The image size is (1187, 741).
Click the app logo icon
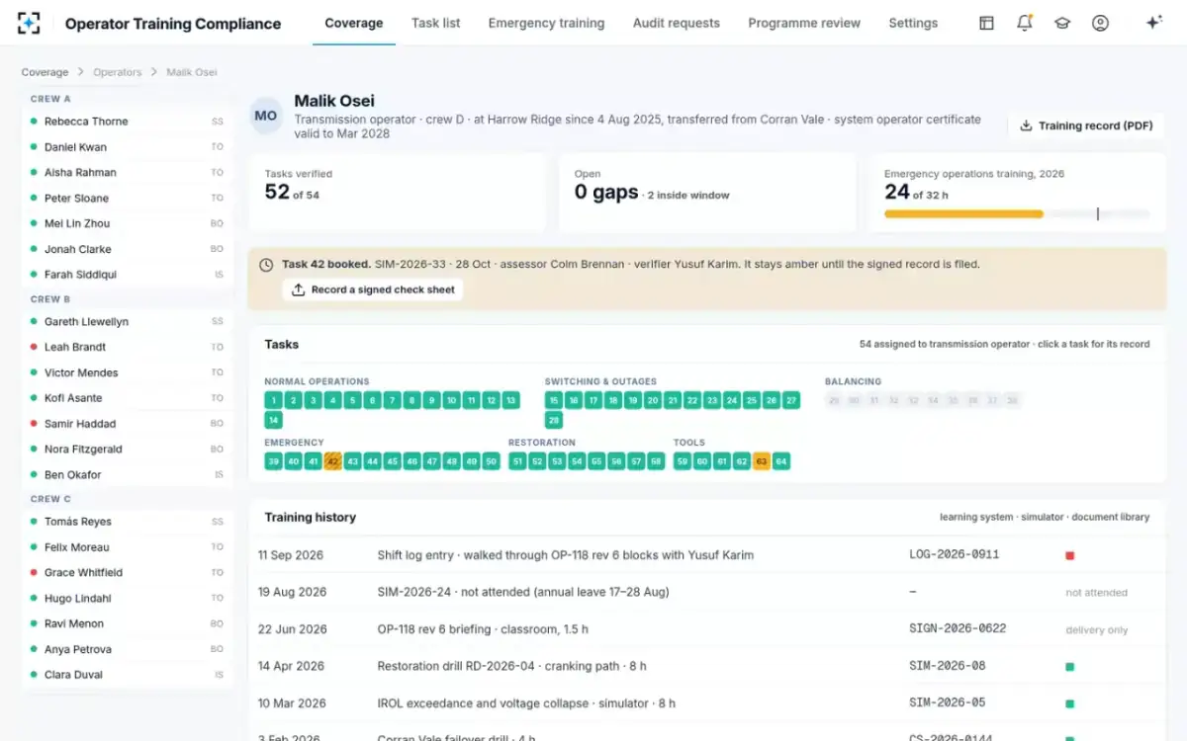click(x=29, y=23)
